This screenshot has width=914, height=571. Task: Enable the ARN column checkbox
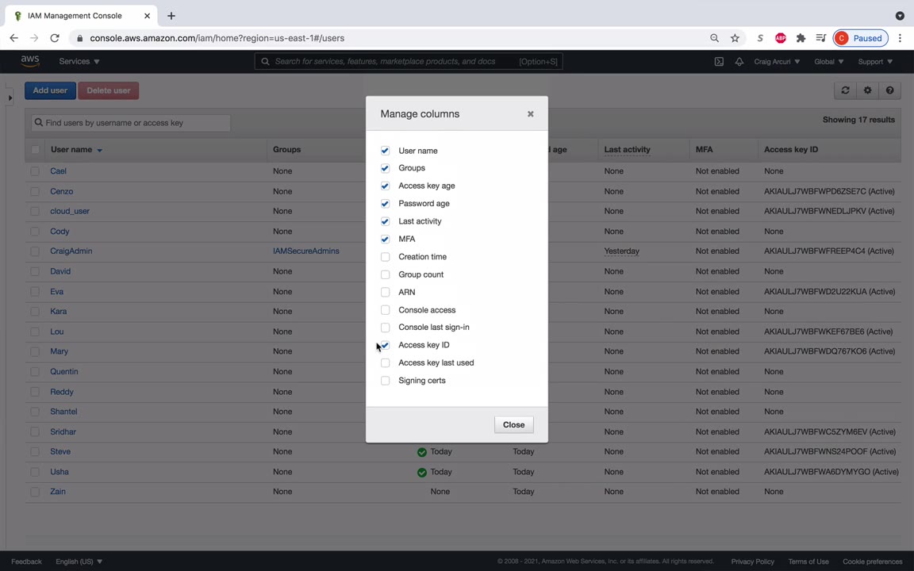point(386,292)
